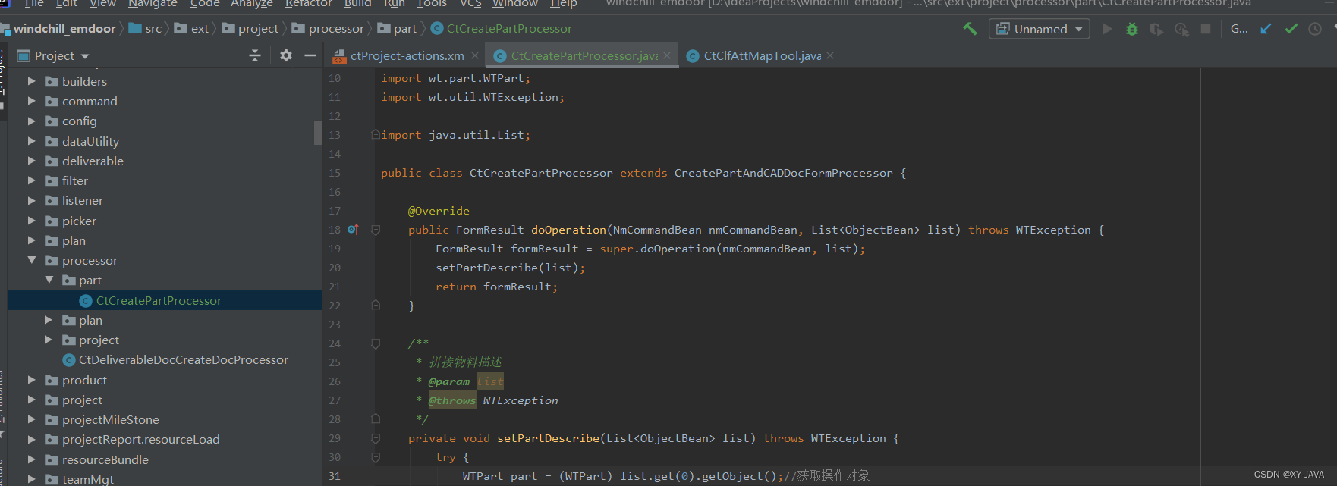This screenshot has height=486, width=1337.
Task: Click on the '@Override' annotation
Action: pos(439,211)
